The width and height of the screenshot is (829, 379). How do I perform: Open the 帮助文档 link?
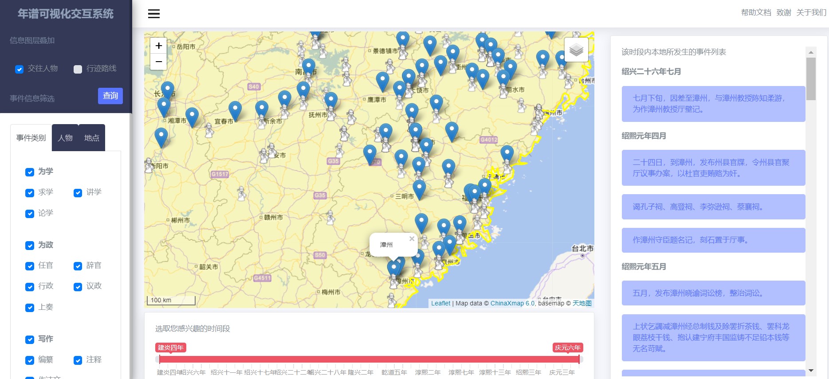756,12
